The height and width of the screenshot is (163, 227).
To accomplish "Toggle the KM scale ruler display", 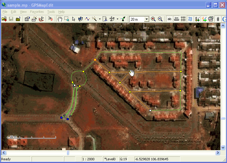I will pos(177,19).
